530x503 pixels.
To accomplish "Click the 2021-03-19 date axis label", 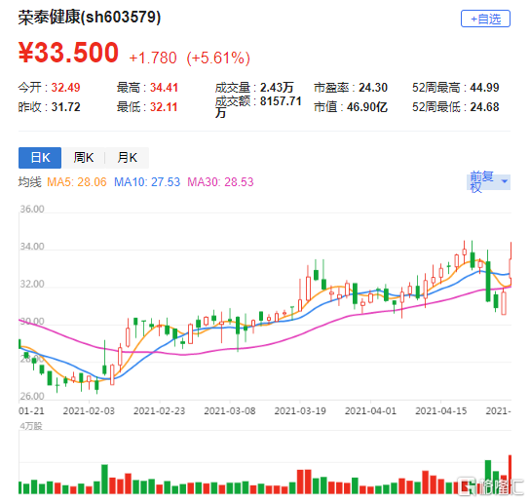I will 300,411.
